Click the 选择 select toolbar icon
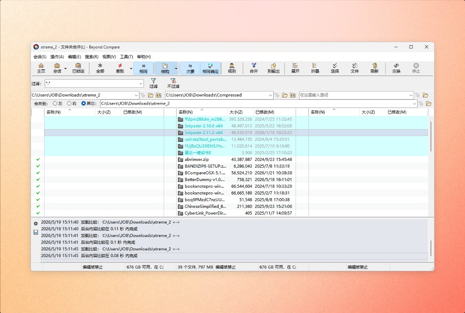 click(334, 68)
